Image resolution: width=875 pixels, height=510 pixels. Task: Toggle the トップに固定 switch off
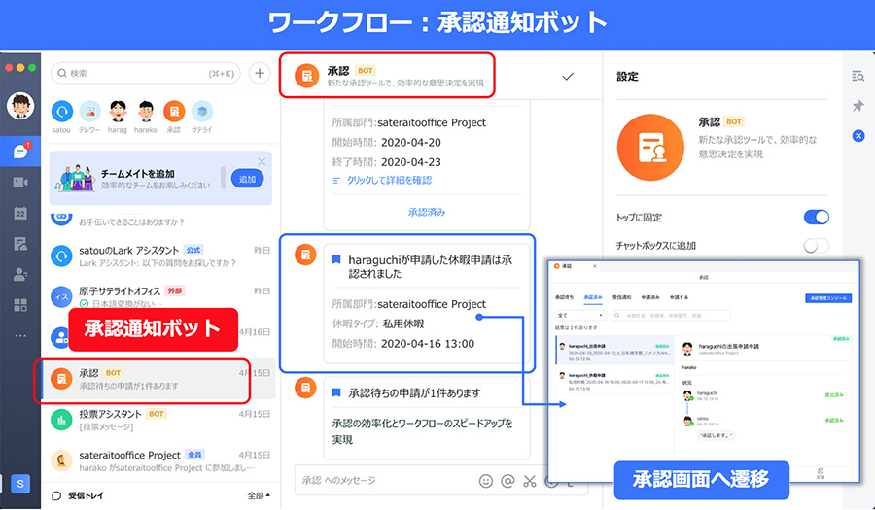[x=816, y=217]
